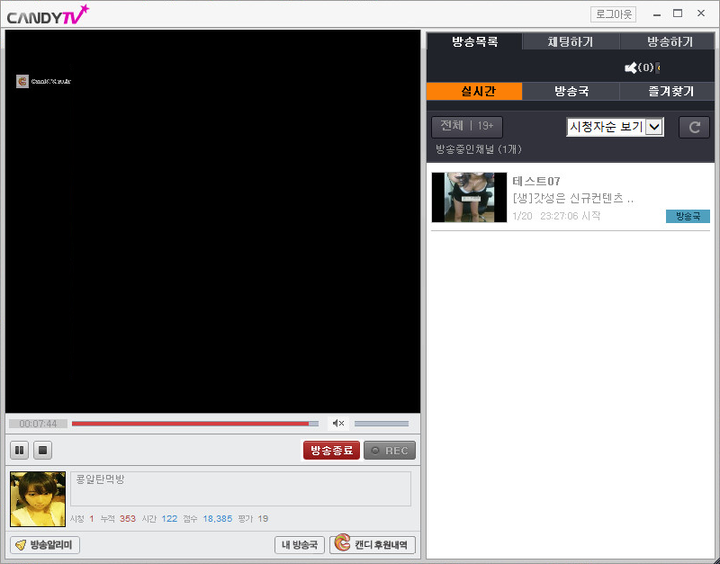Screen dimensions: 720x564
Task: Start recording with the REC button
Action: pos(390,451)
